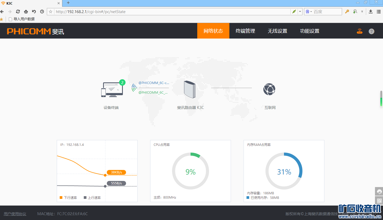383x220 pixels.
Task: Click the 已使用内存：58MB legend
Action: [263, 198]
